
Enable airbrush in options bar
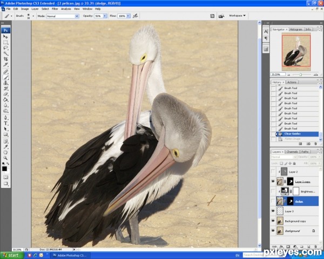click(x=136, y=16)
